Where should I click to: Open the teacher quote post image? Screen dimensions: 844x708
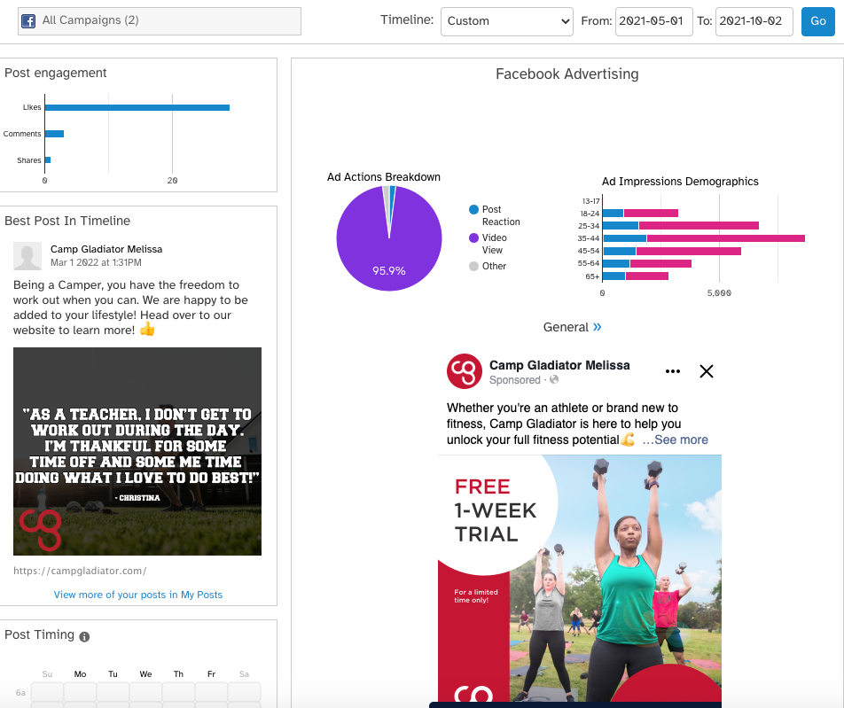[x=137, y=451]
